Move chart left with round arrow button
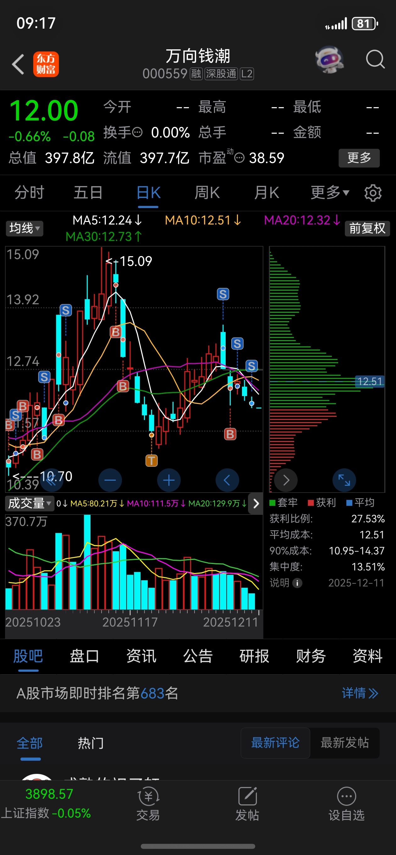The image size is (396, 855). click(x=227, y=480)
